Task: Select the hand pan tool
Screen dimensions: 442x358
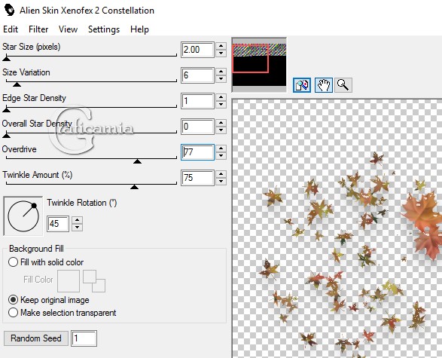Action: [x=323, y=85]
